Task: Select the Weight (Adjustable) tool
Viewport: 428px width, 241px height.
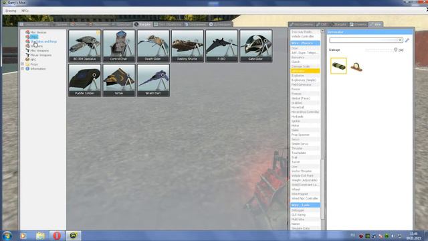Action: 304,180
